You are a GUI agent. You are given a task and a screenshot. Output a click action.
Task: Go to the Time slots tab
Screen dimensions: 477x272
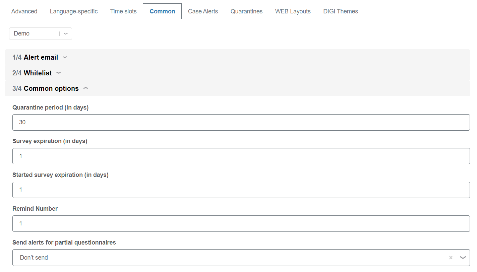click(123, 11)
